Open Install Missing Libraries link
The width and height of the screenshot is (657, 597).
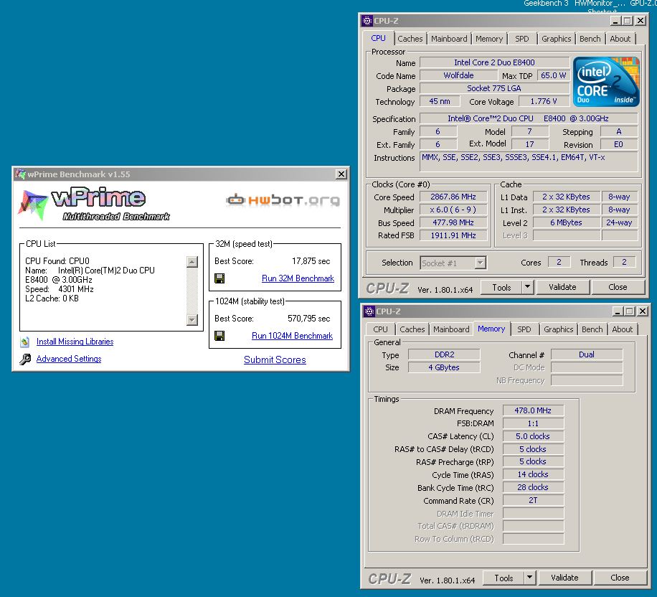click(75, 342)
